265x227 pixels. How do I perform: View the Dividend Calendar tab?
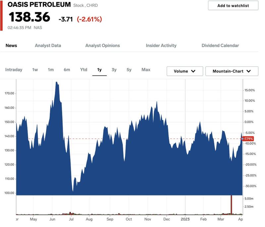click(220, 45)
